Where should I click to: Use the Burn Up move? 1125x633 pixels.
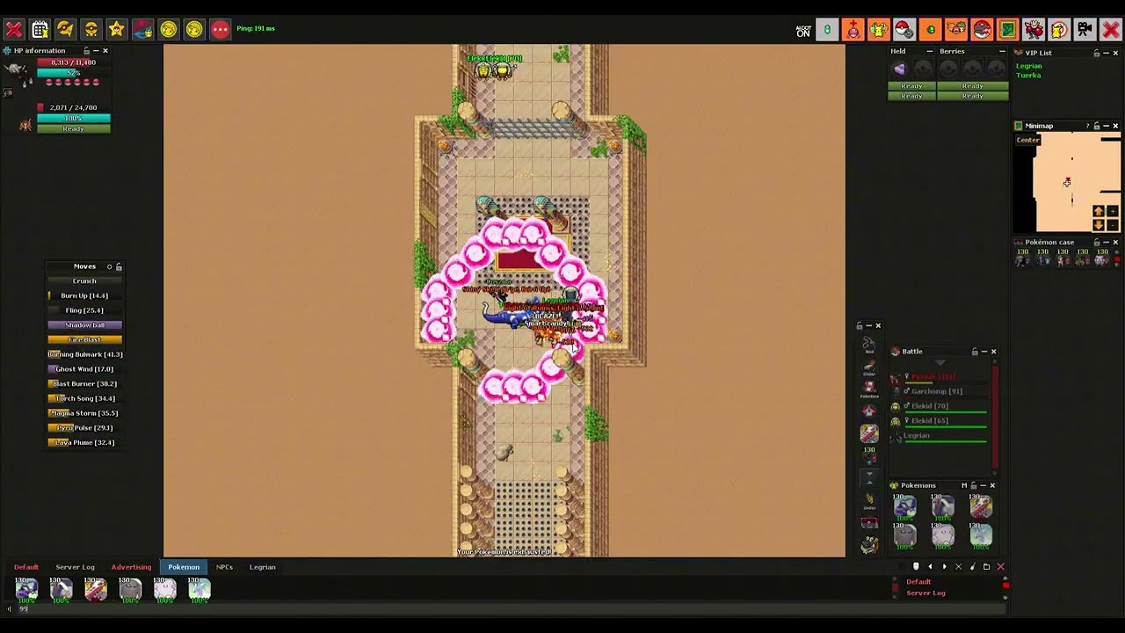click(85, 295)
